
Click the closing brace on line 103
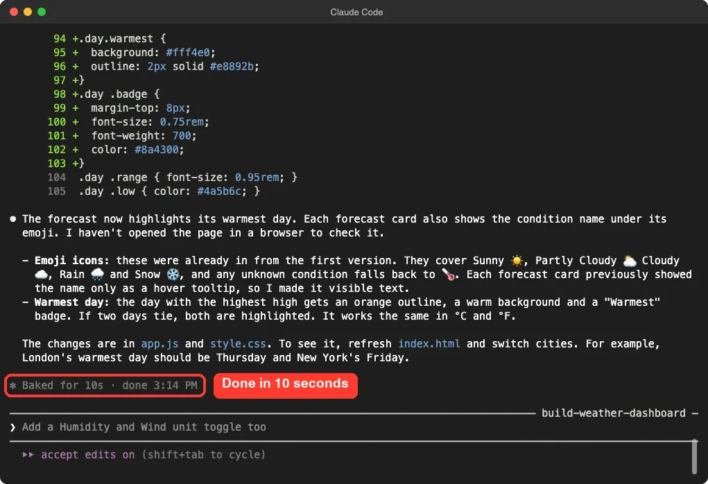82,164
